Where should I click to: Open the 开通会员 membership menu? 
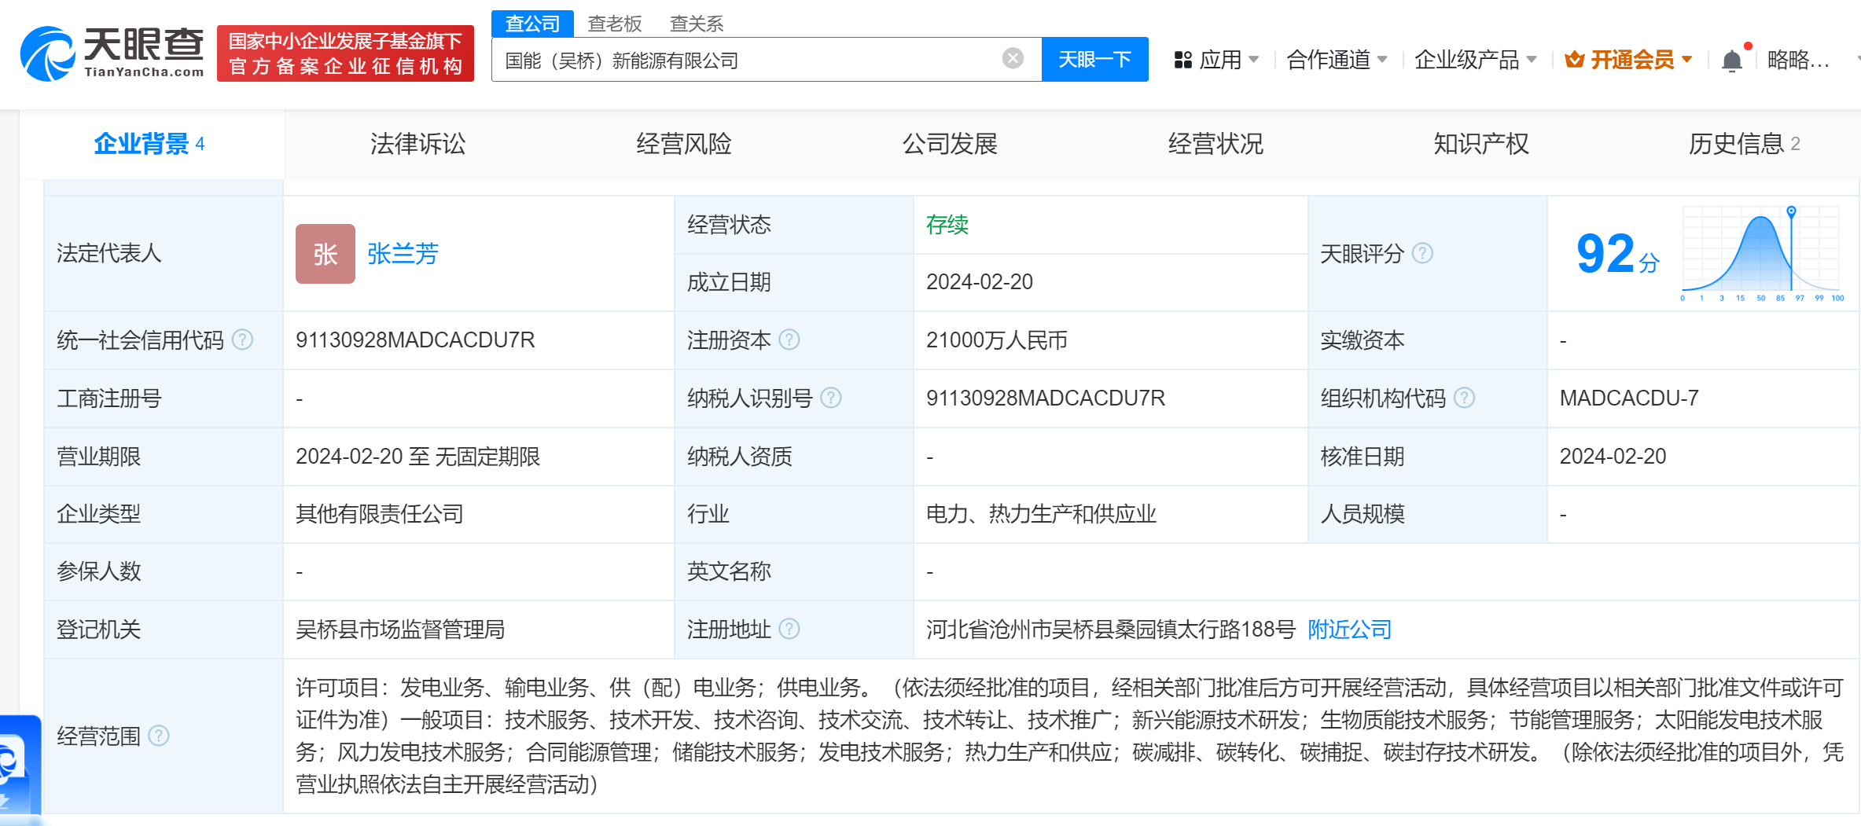coord(1628,60)
